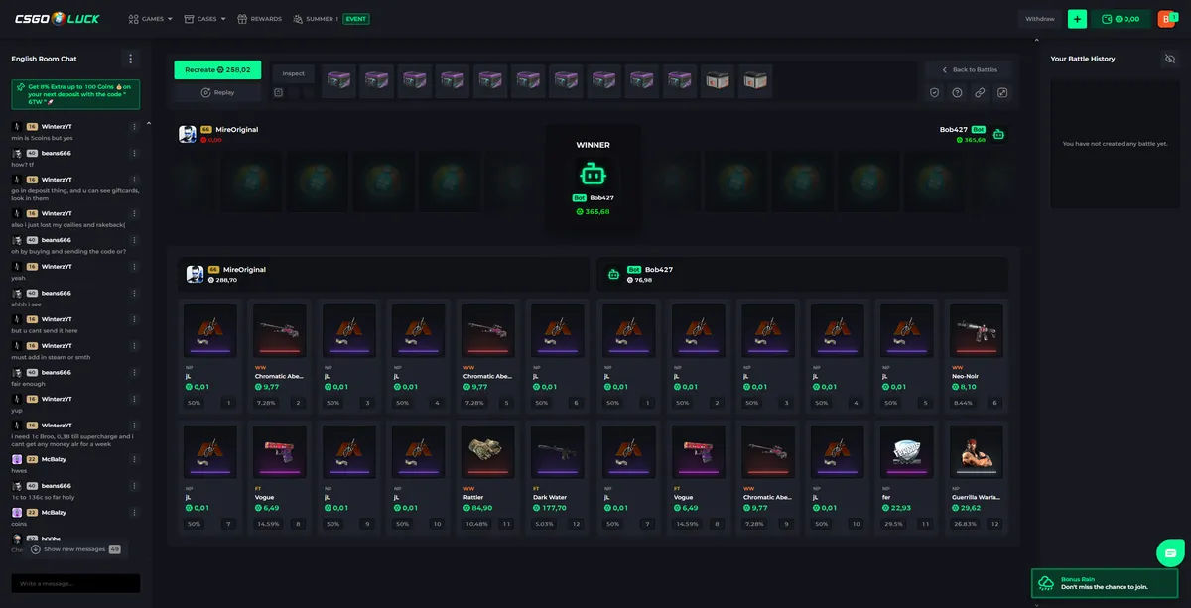Screen dimensions: 1191x608
Task: Collapse the header with the chevron arrow
Action: [x=1036, y=40]
